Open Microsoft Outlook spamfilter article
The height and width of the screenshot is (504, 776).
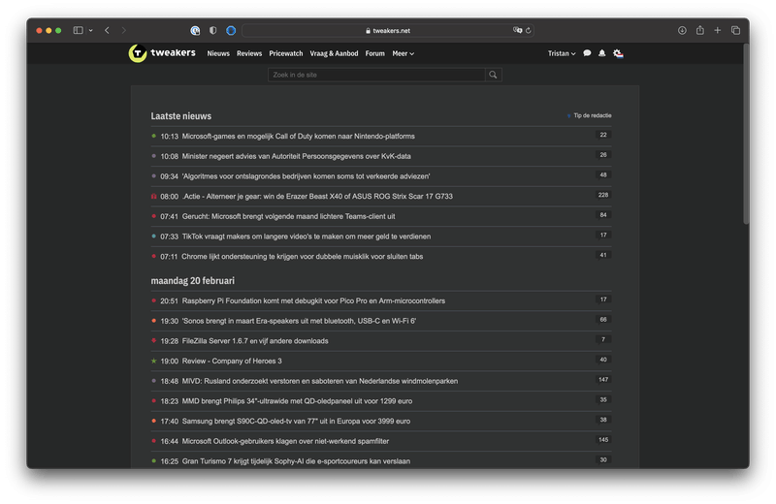[285, 441]
